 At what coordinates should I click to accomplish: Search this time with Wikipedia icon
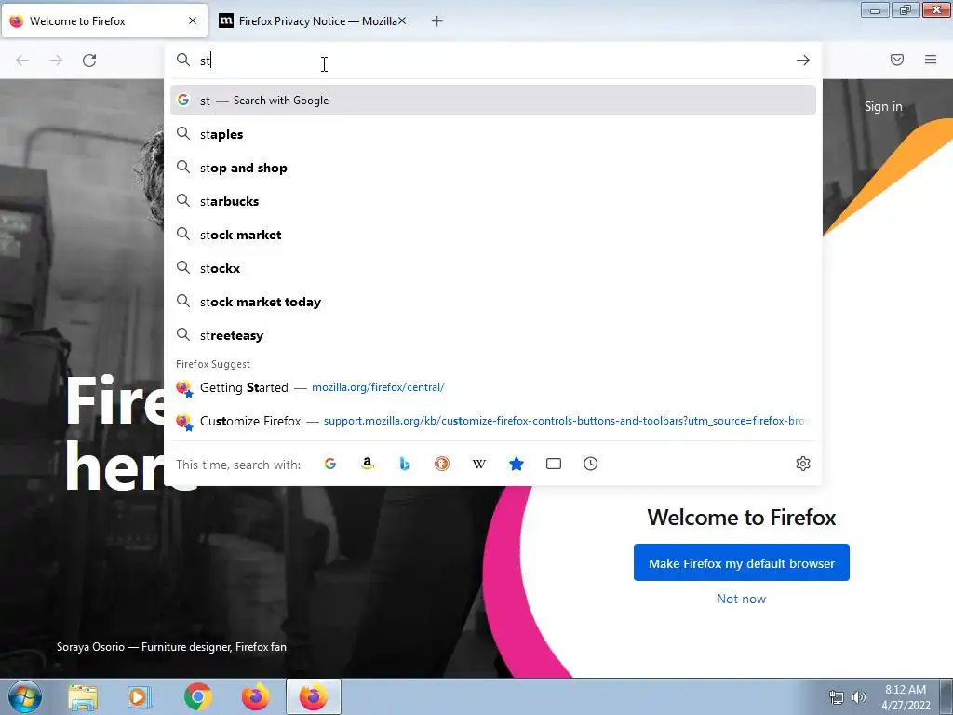tap(479, 464)
